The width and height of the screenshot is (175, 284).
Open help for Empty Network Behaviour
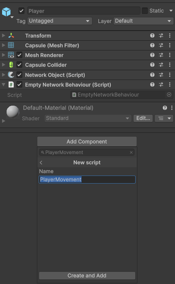click(x=152, y=84)
